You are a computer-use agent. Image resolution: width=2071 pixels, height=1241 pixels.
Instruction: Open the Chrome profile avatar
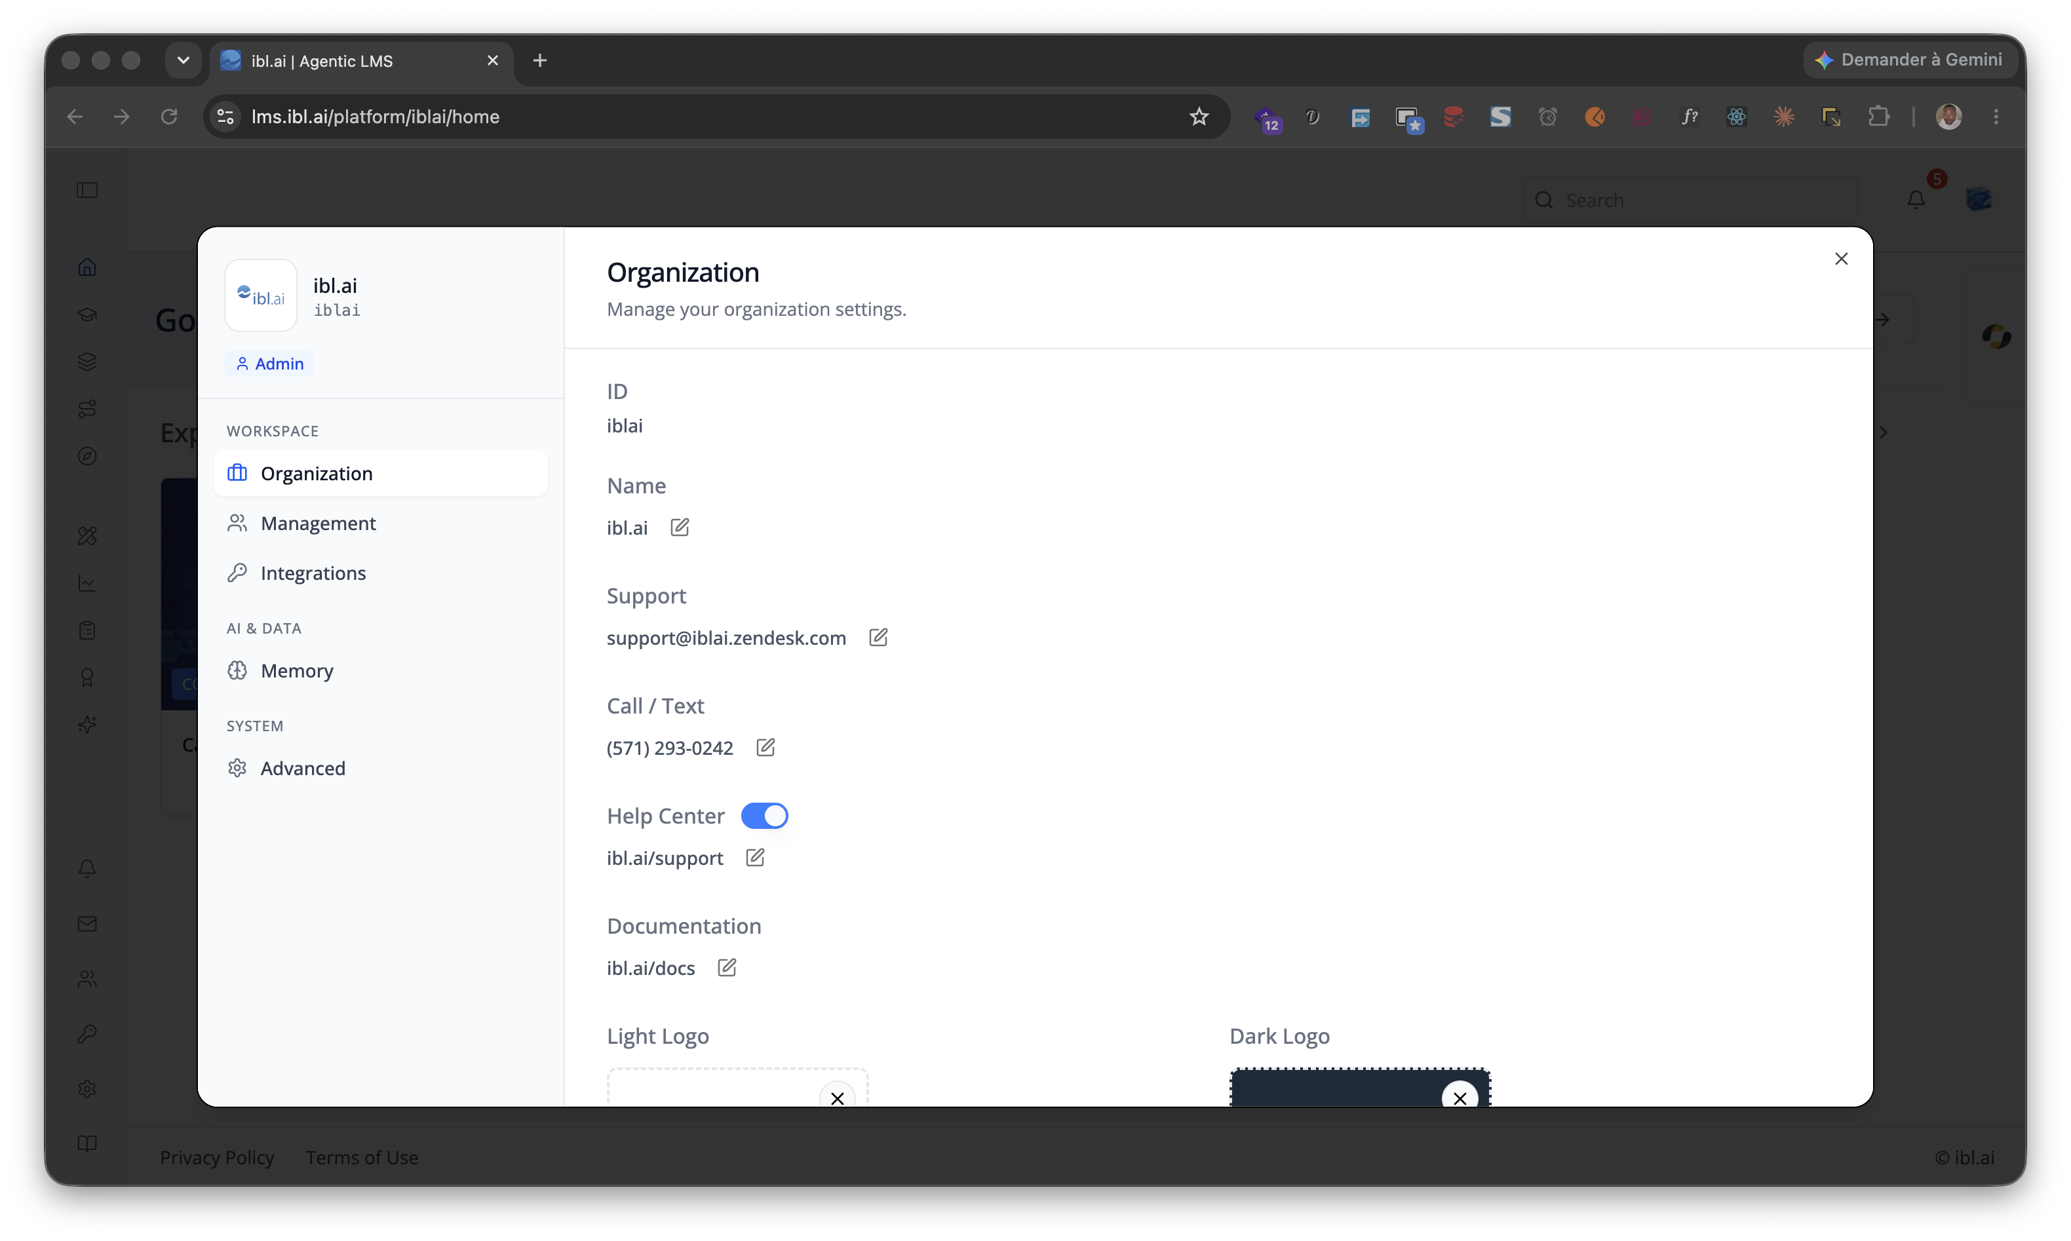[x=1949, y=117]
